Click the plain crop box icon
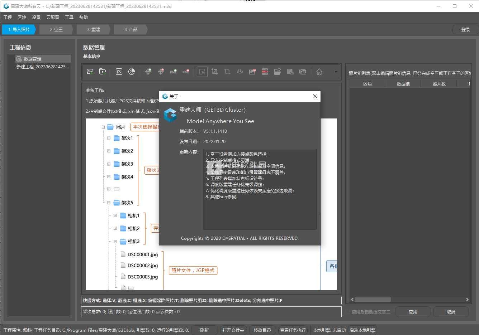479x335 pixels. 227,72
